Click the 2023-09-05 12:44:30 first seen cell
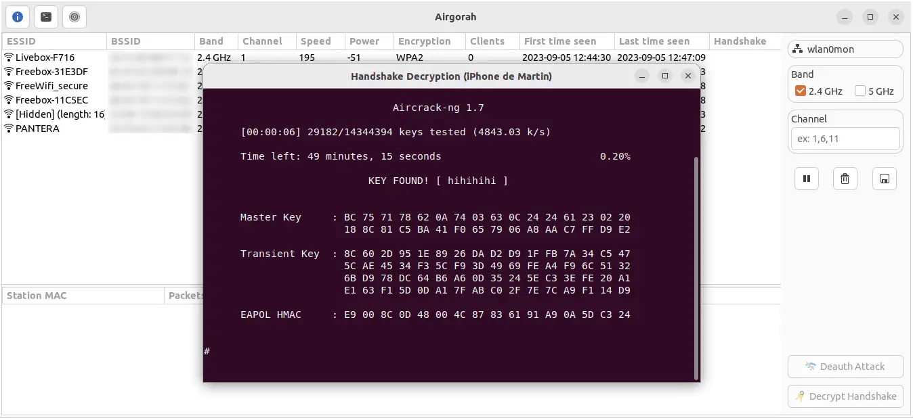The width and height of the screenshot is (913, 418). (568, 57)
